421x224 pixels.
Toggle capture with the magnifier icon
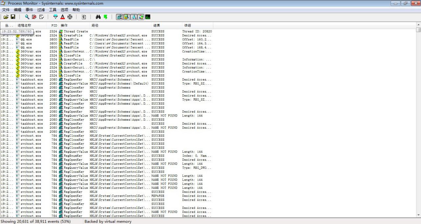pos(27,17)
